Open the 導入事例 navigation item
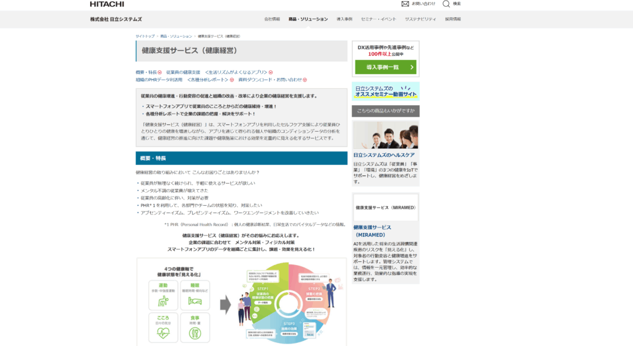633x346 pixels. pyautogui.click(x=344, y=19)
